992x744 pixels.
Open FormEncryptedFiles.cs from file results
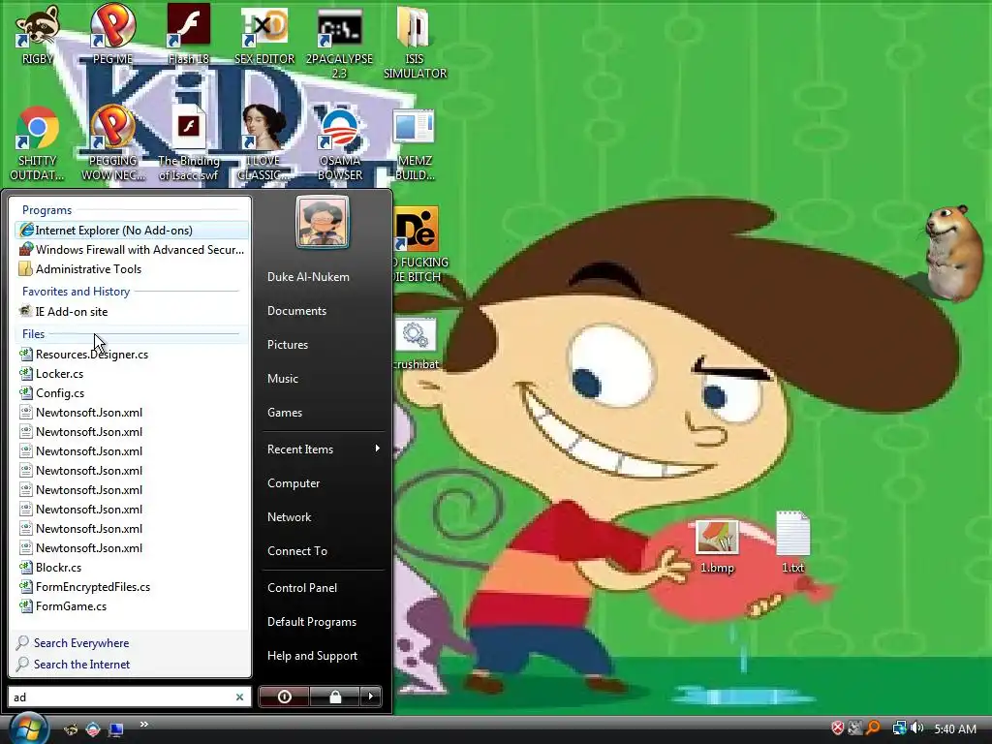point(131,587)
